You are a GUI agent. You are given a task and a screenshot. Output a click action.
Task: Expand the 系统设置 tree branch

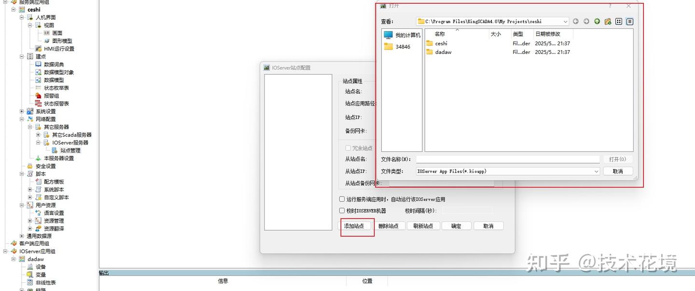point(21,111)
